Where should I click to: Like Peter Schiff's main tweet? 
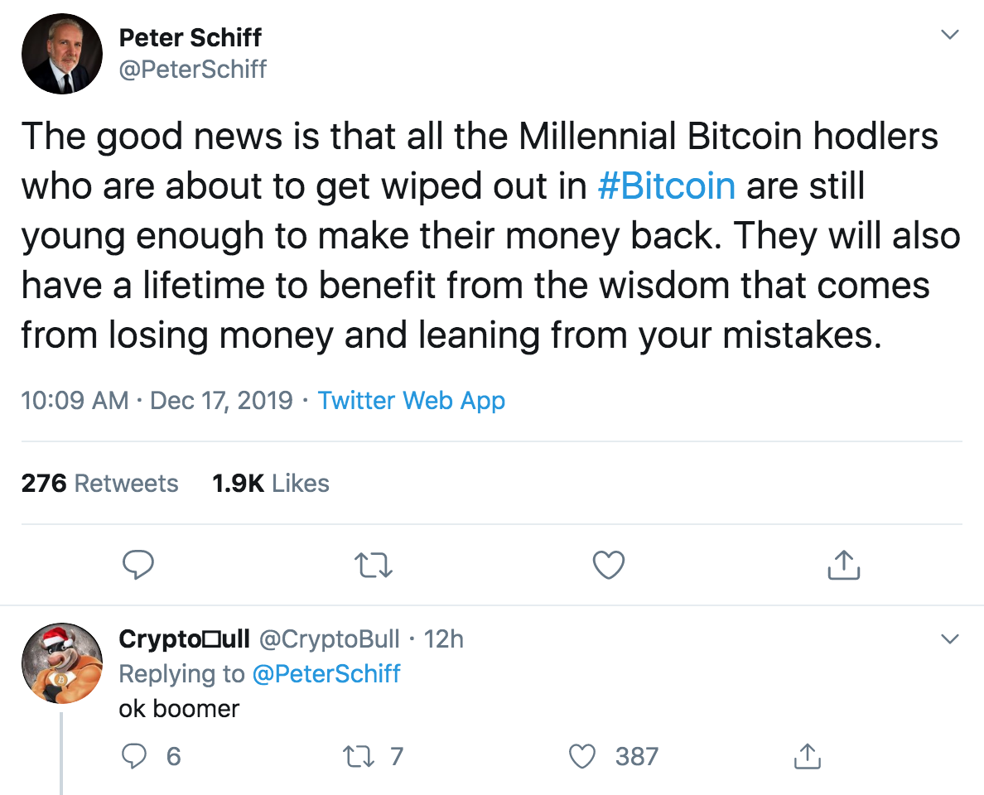pyautogui.click(x=609, y=566)
